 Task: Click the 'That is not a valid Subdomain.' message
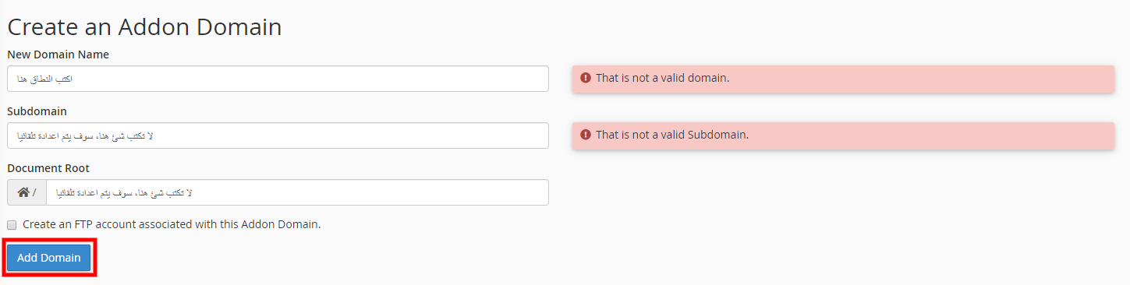672,135
